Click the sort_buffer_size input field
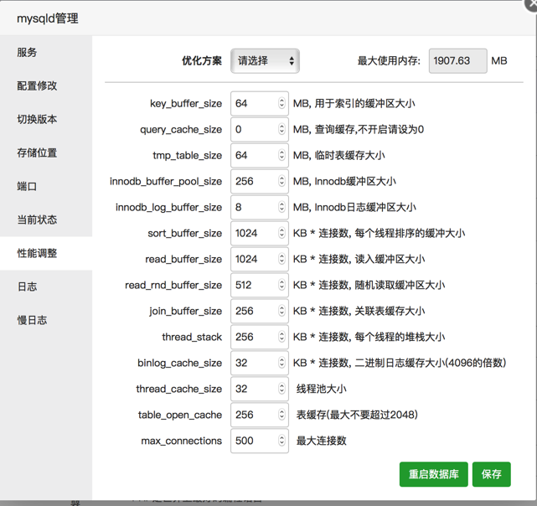Screen dimensions: 537x506 pyautogui.click(x=260, y=233)
